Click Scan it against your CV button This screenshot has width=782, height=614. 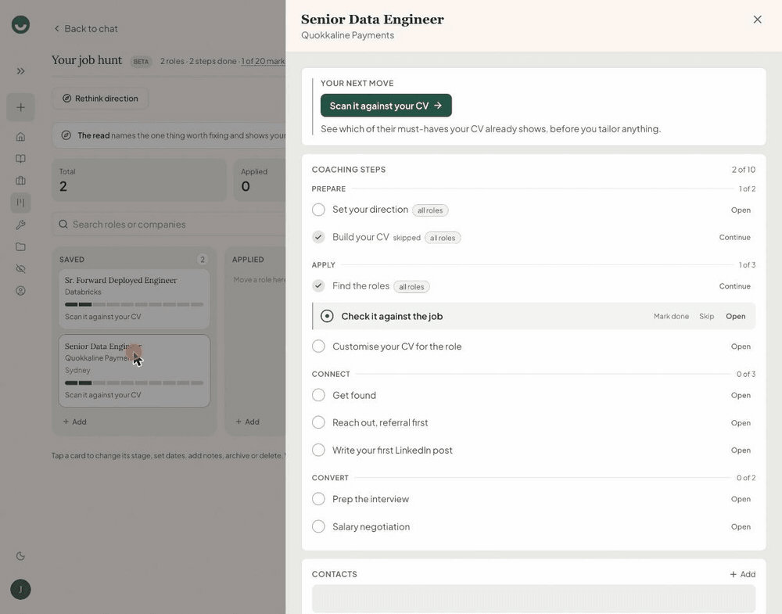386,106
